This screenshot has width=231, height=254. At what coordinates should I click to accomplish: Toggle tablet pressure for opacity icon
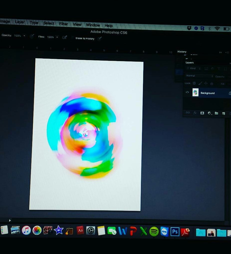pos(32,36)
